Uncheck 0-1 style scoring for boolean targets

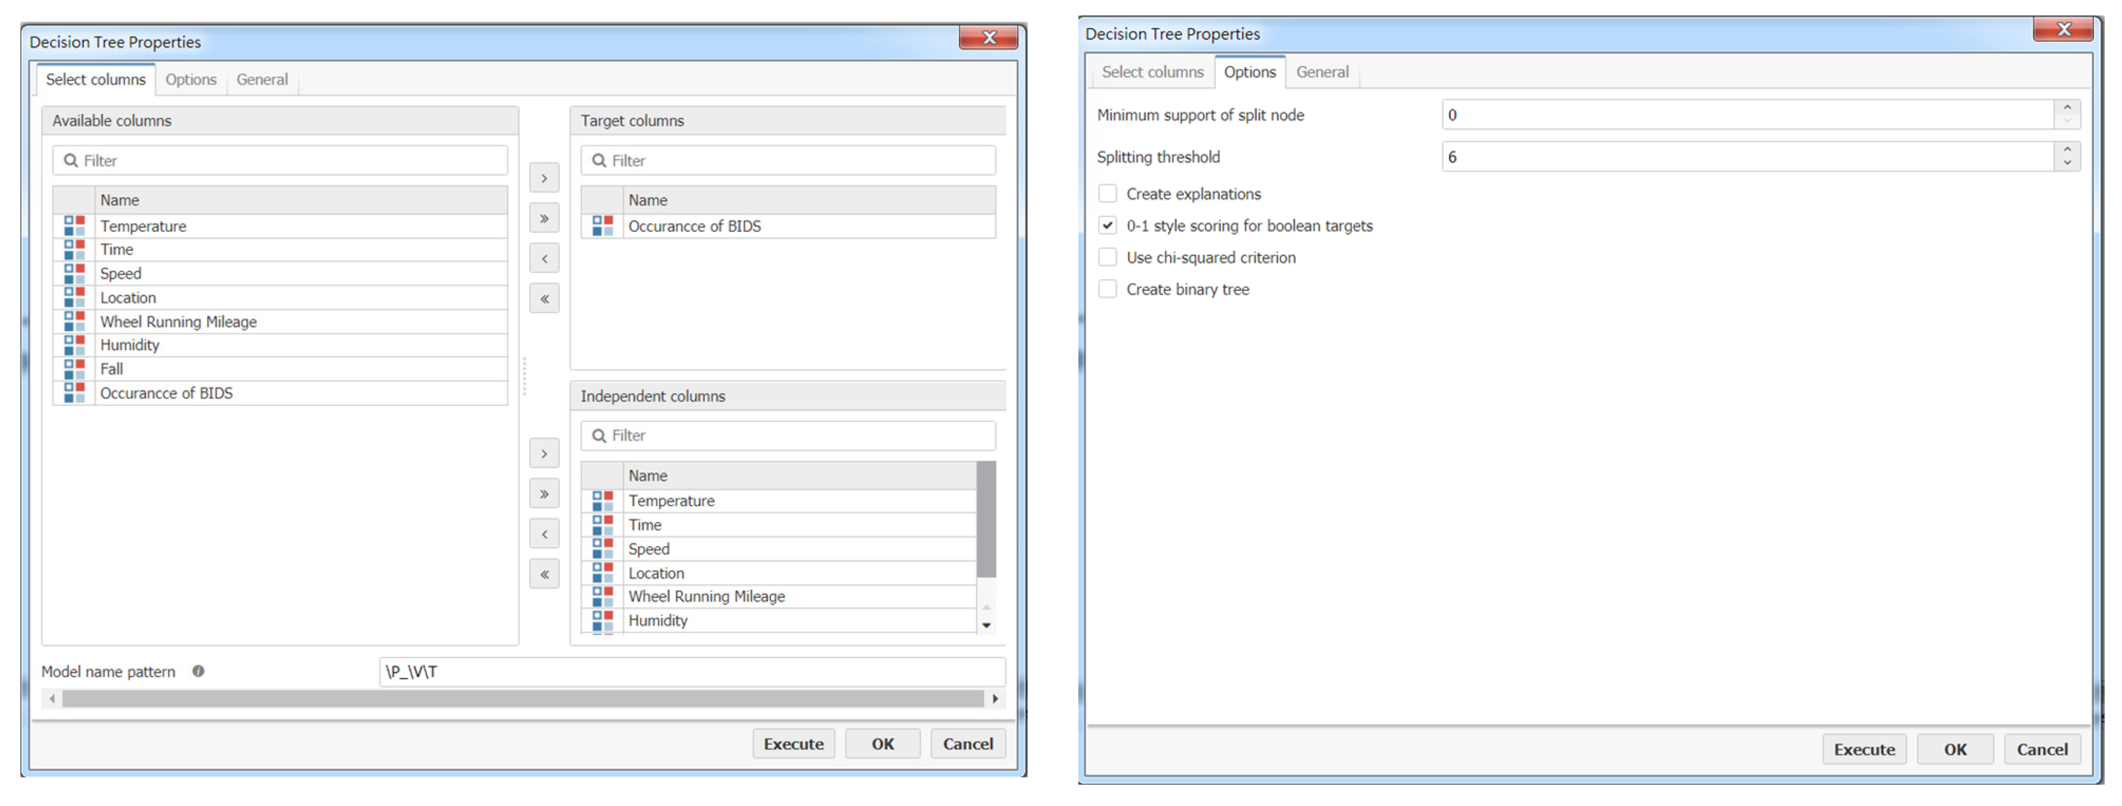click(1107, 226)
